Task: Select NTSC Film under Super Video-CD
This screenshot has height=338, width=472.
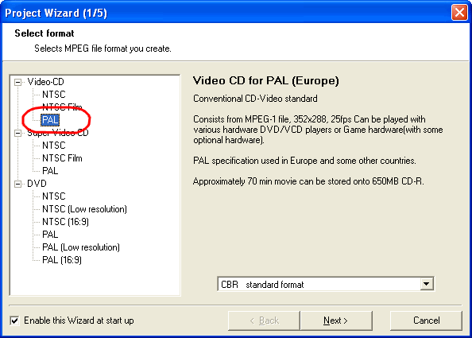Action: [x=62, y=158]
